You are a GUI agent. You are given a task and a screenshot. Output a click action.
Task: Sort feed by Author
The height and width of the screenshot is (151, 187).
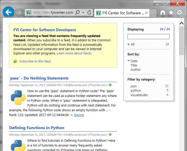[x=136, y=70]
